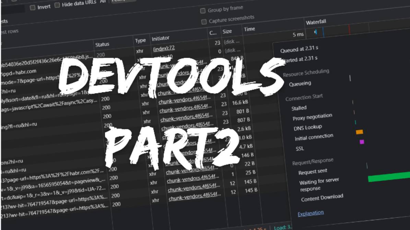Open the Explanation link in timing panel
The image size is (410, 230).
pos(311,213)
